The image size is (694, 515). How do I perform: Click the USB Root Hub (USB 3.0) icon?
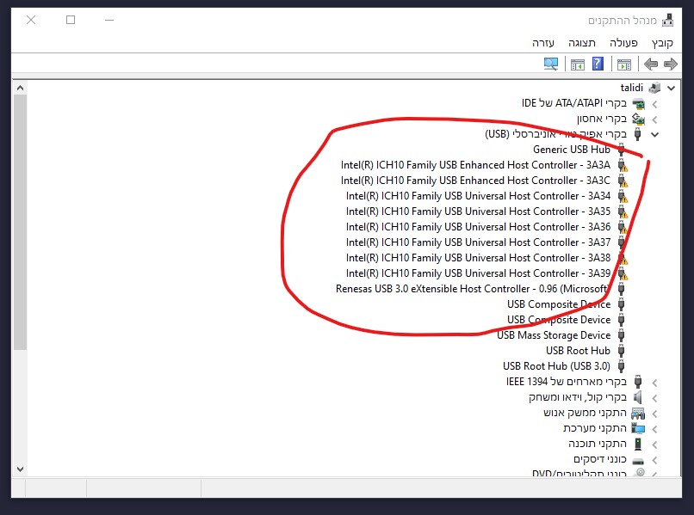622,366
